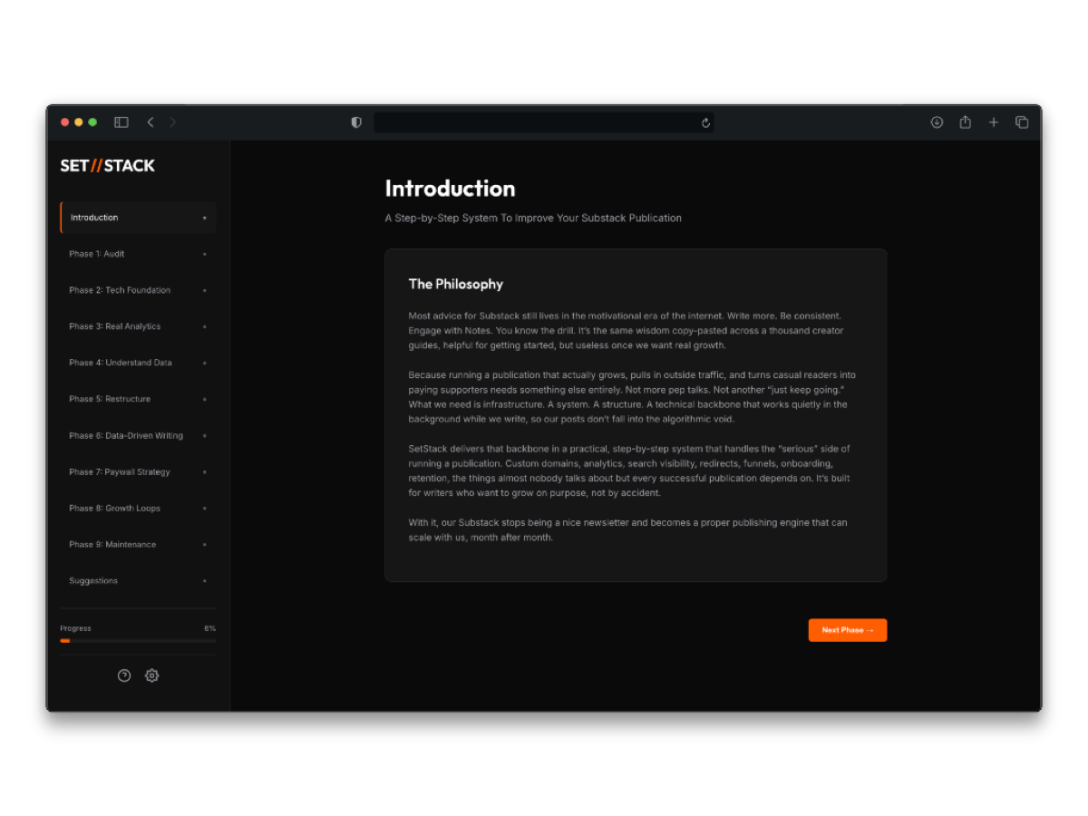This screenshot has height=816, width=1088.
Task: Click the SetStack logo
Action: click(x=108, y=165)
